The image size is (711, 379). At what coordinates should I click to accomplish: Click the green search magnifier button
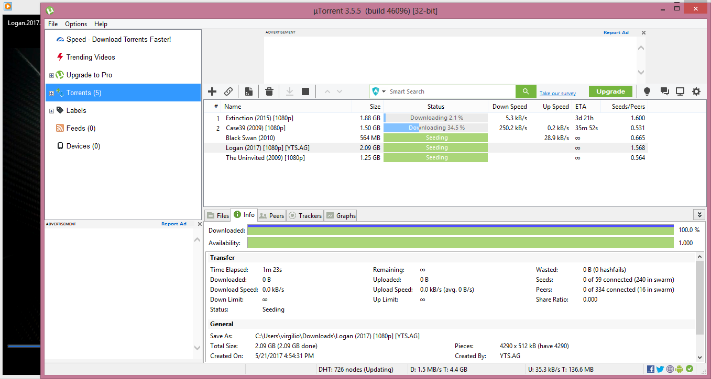pyautogui.click(x=526, y=91)
